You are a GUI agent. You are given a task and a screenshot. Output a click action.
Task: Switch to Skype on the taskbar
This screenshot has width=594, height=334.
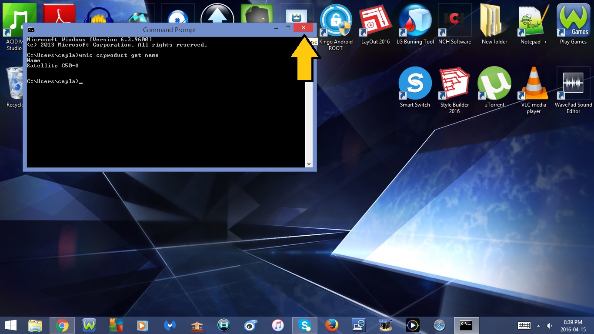click(x=305, y=325)
